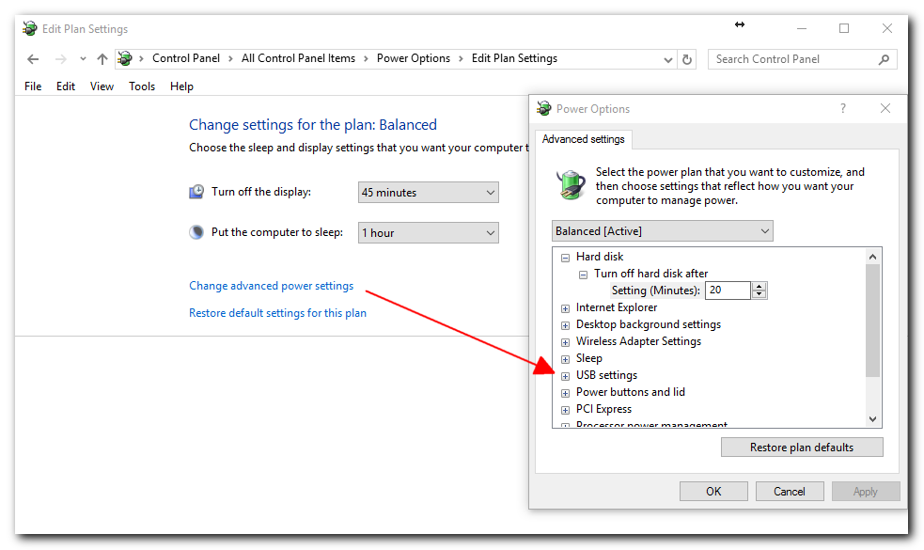Maximize the Edit Plan Settings window
924x550 pixels.
coord(844,28)
